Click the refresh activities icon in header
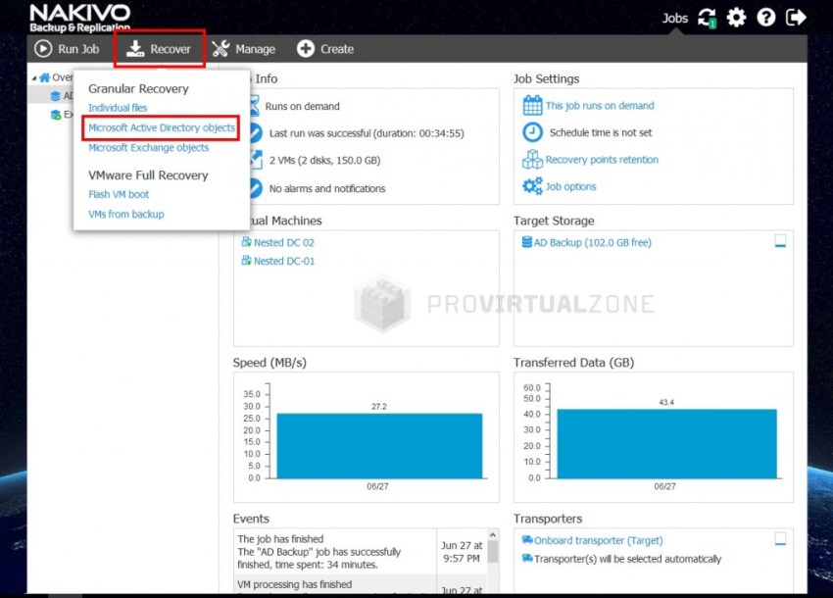Image resolution: width=833 pixels, height=598 pixels. tap(708, 18)
